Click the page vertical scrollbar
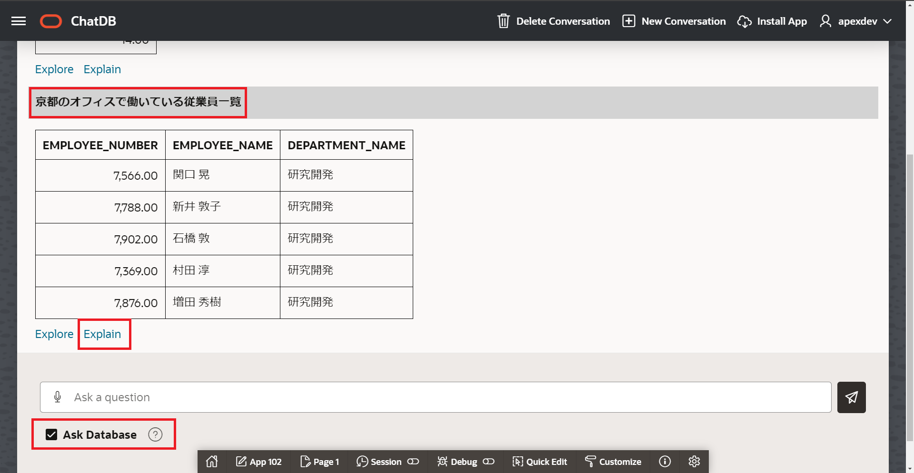Image resolution: width=914 pixels, height=473 pixels. pos(910,297)
